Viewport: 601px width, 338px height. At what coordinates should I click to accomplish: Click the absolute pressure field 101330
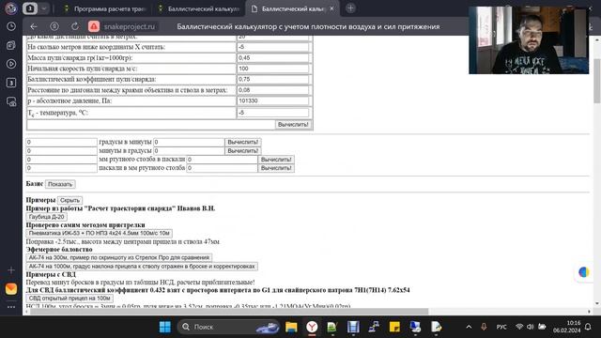[x=273, y=100]
